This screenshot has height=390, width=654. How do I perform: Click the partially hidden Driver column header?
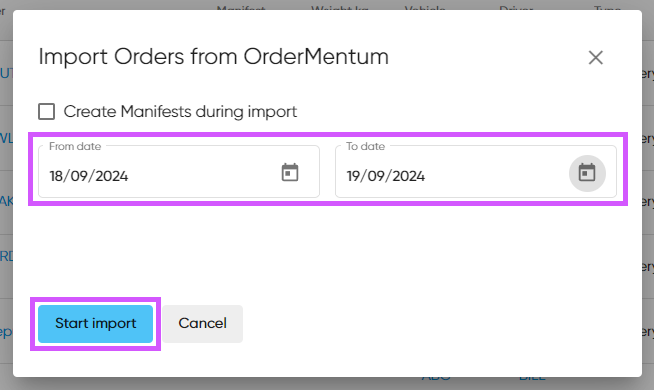516,8
